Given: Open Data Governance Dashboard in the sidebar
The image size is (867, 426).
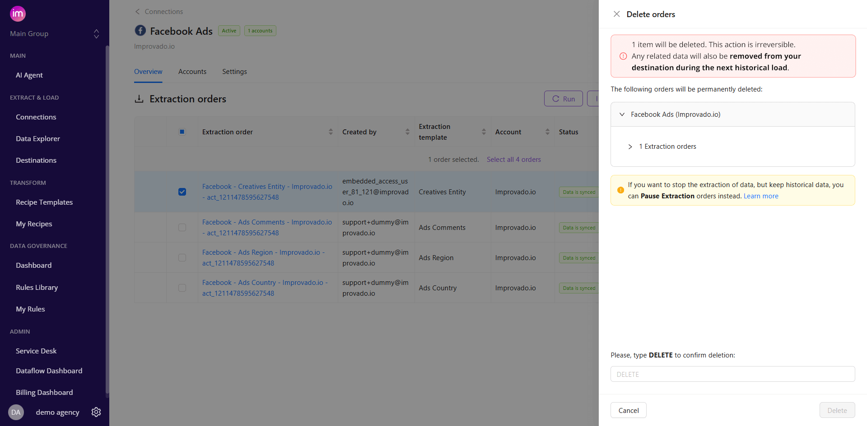Looking at the screenshot, I should coord(34,266).
